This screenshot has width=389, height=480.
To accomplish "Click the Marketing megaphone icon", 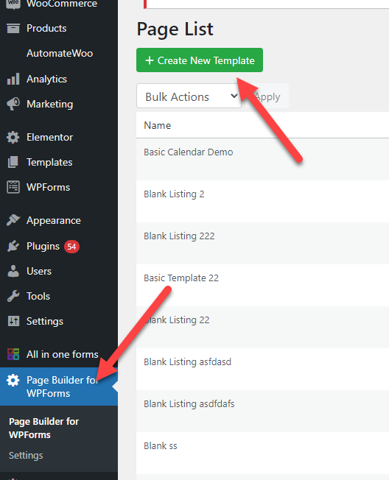I will (x=13, y=104).
